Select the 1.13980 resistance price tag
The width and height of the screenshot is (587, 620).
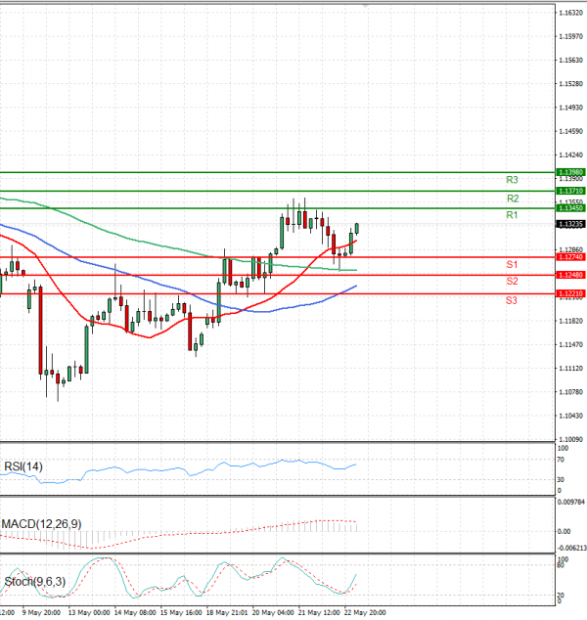click(570, 172)
